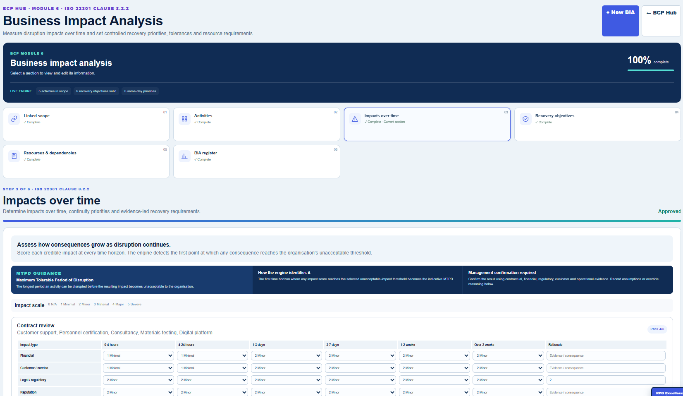Image resolution: width=683 pixels, height=396 pixels.
Task: Click the LIVE ENGINE label
Action: click(21, 91)
